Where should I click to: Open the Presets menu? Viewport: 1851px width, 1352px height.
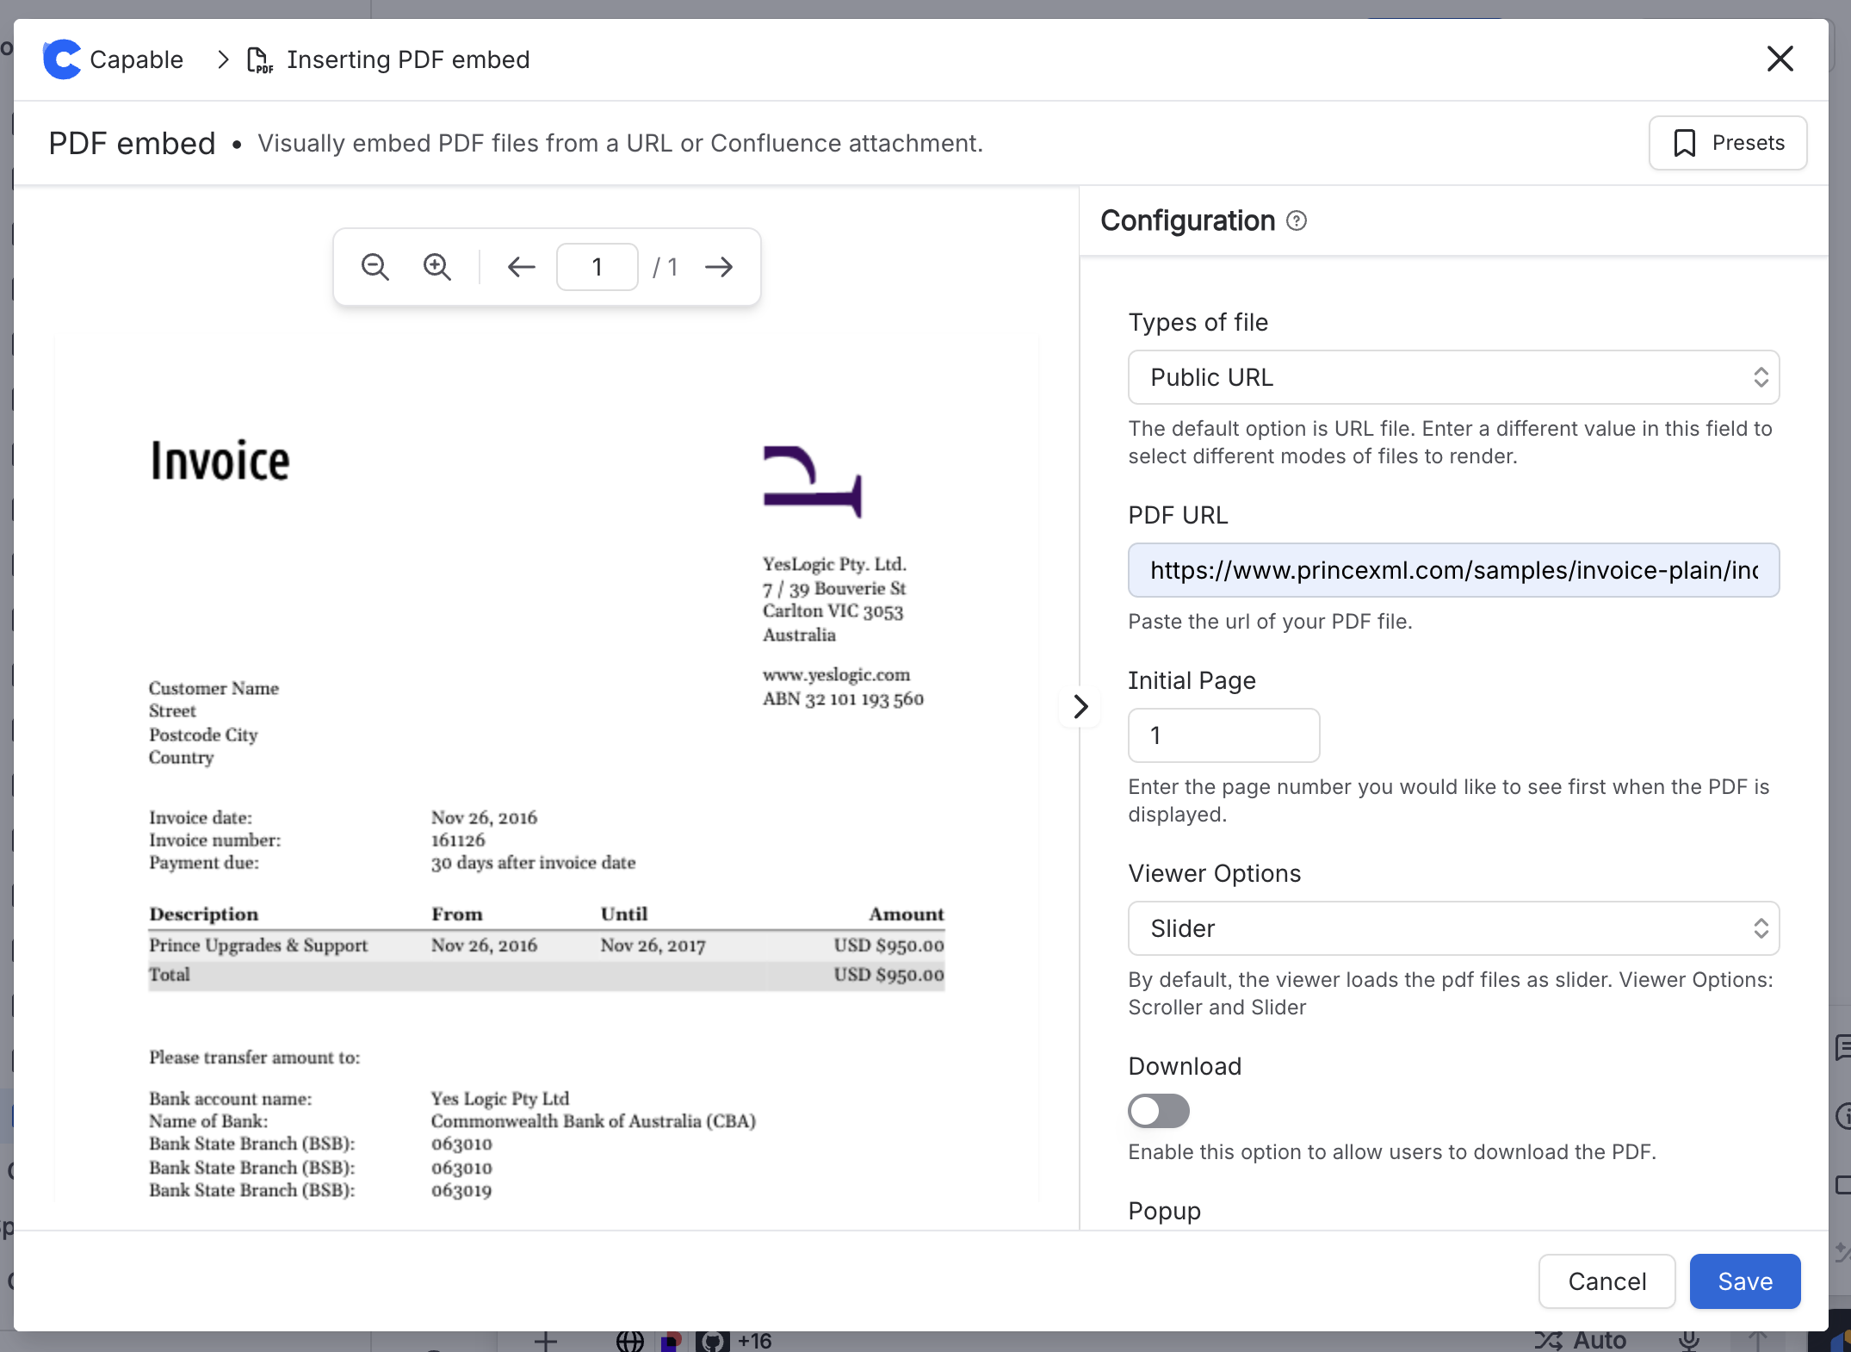pos(1727,143)
